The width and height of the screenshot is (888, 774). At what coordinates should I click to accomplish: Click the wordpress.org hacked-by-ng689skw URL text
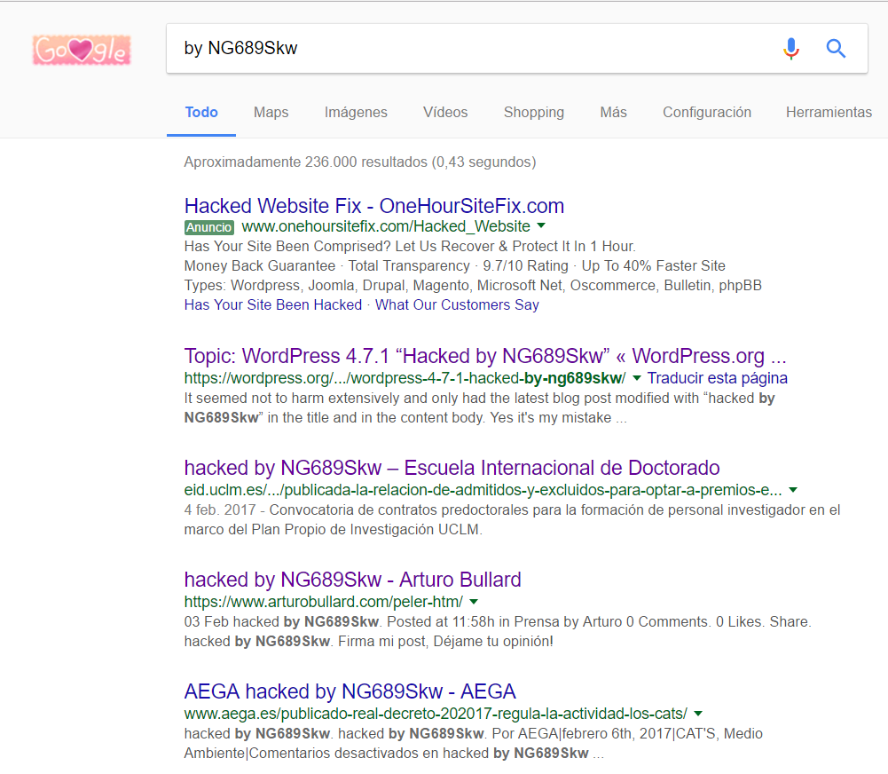pyautogui.click(x=405, y=378)
